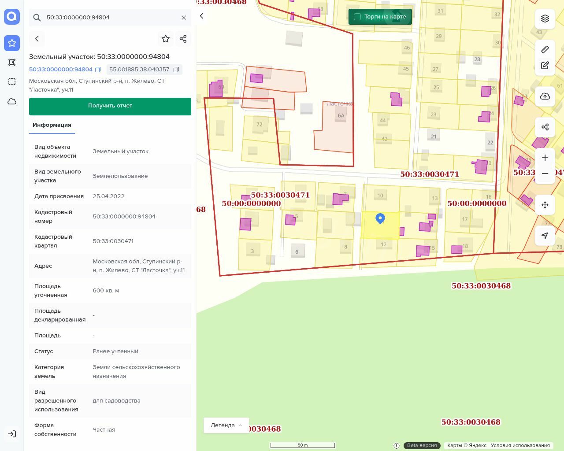Clear the search field with X
564x451 pixels.
(184, 18)
